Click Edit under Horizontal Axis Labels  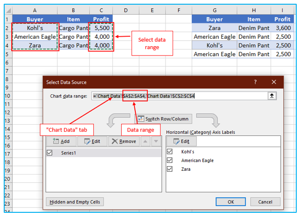[x=181, y=141]
